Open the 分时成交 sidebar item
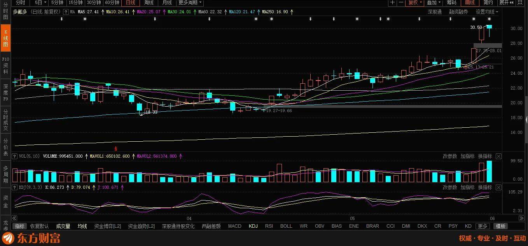 click(x=5, y=119)
